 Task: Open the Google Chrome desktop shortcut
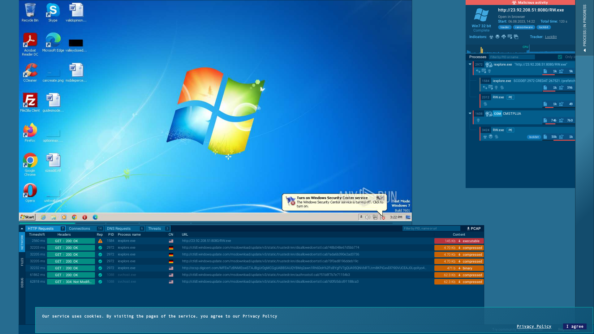[x=30, y=165]
